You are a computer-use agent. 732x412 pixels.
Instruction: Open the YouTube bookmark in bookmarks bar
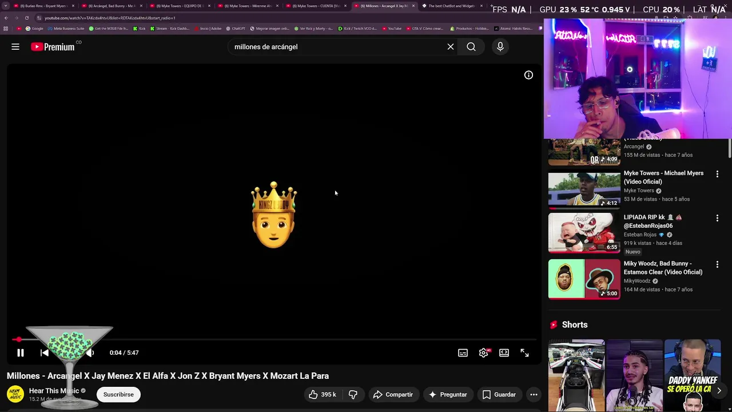pos(392,29)
